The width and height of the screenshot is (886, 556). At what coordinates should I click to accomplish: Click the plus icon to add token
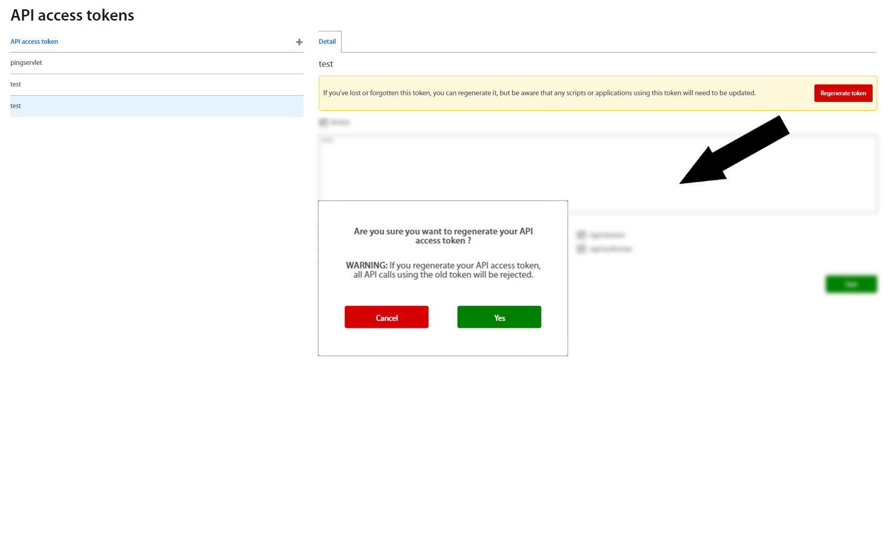tap(299, 42)
